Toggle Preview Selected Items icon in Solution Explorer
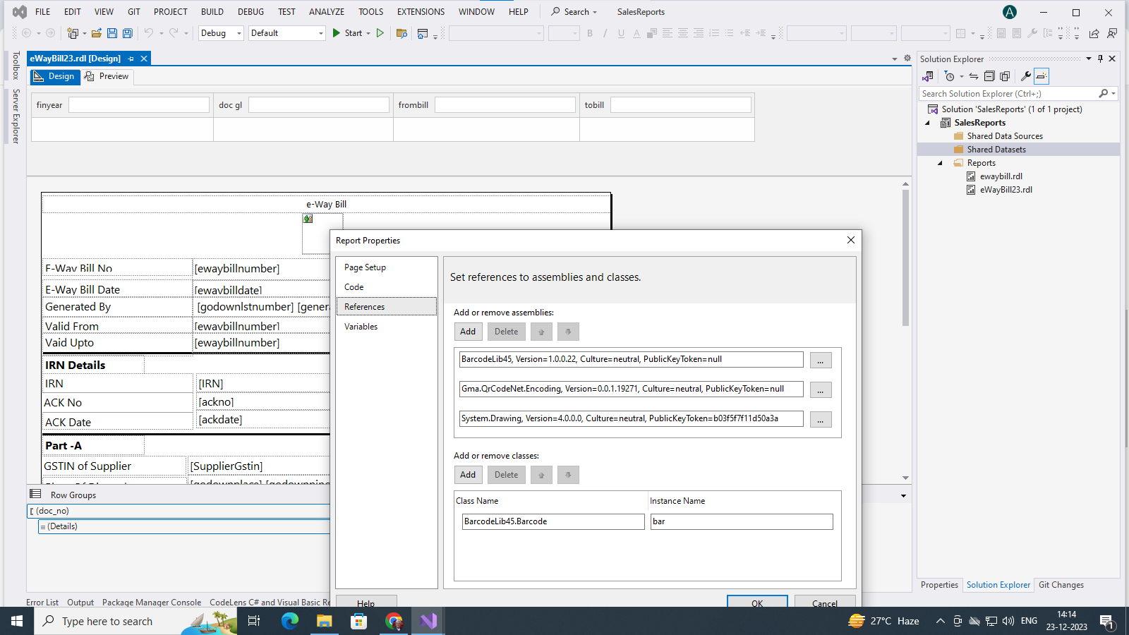Screen dimensions: 1129x635 1042,76
